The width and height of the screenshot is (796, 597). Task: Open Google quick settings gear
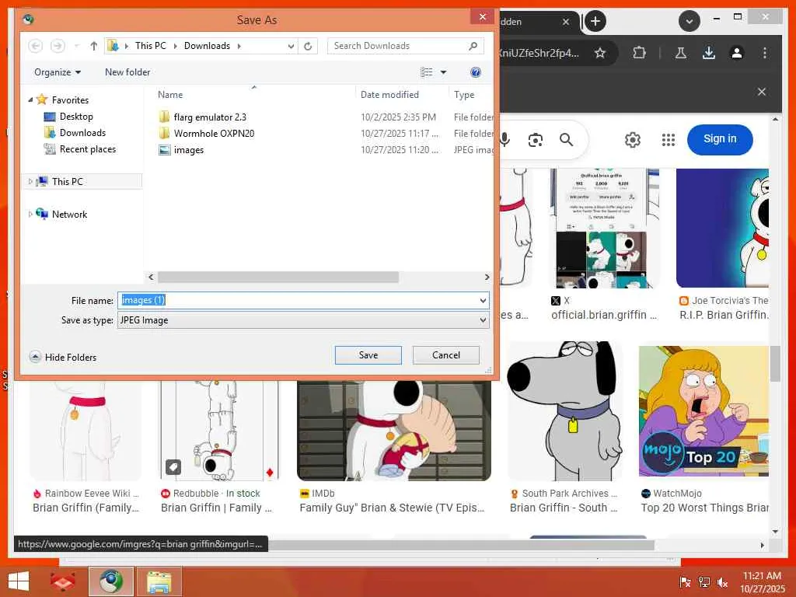pyautogui.click(x=633, y=140)
